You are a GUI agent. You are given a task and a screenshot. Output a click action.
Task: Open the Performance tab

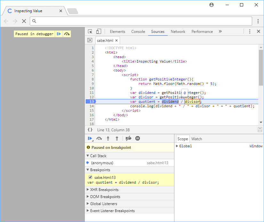point(202,32)
